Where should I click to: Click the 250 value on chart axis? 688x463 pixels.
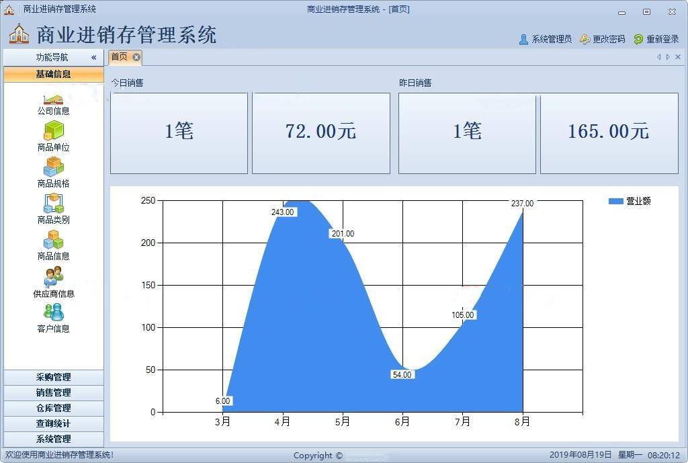pos(148,200)
